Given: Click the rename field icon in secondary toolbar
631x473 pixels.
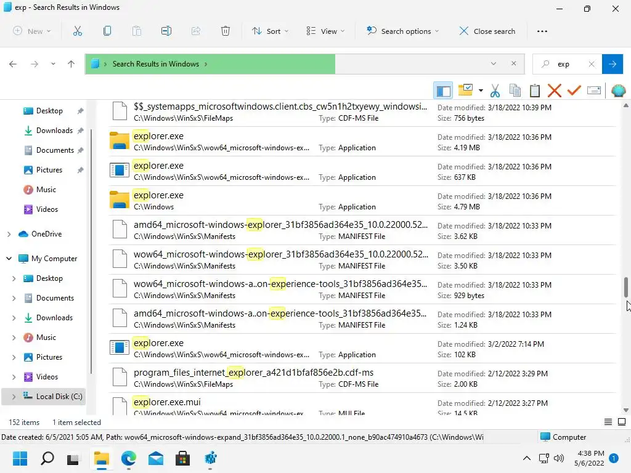Looking at the screenshot, I should 594,90.
